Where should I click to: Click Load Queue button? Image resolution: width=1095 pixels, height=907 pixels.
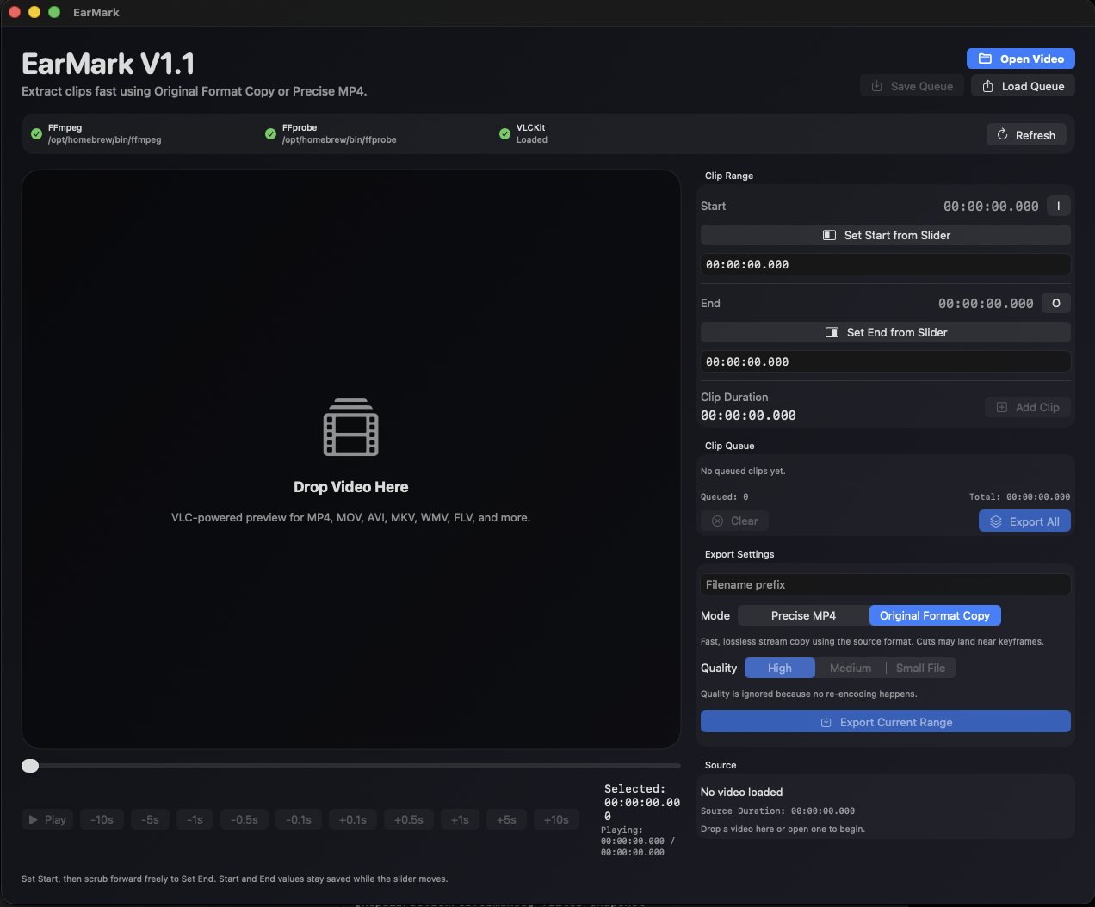click(1023, 86)
